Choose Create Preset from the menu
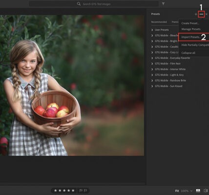The height and width of the screenshot is (195, 209). click(190, 23)
